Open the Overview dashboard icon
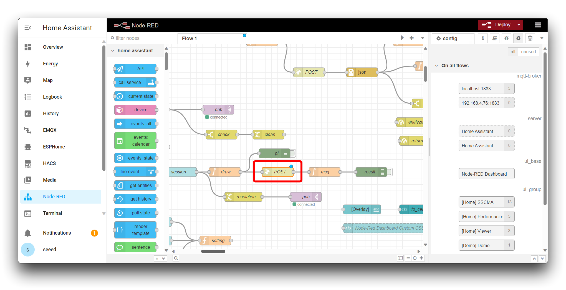 pyautogui.click(x=28, y=47)
